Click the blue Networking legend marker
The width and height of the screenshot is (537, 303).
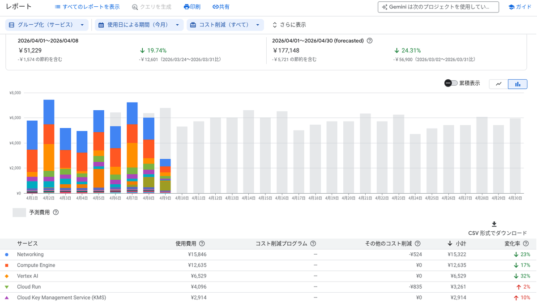click(6, 255)
